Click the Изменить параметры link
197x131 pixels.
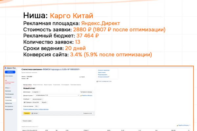[x=104, y=70]
